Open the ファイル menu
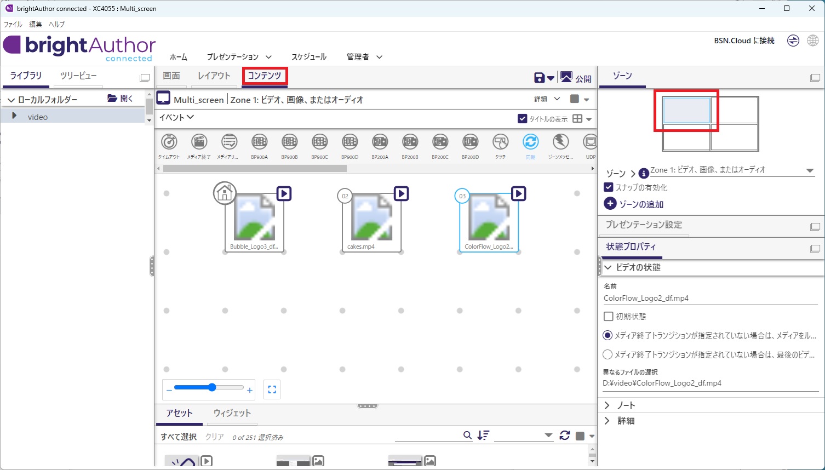The image size is (825, 470). 13,24
